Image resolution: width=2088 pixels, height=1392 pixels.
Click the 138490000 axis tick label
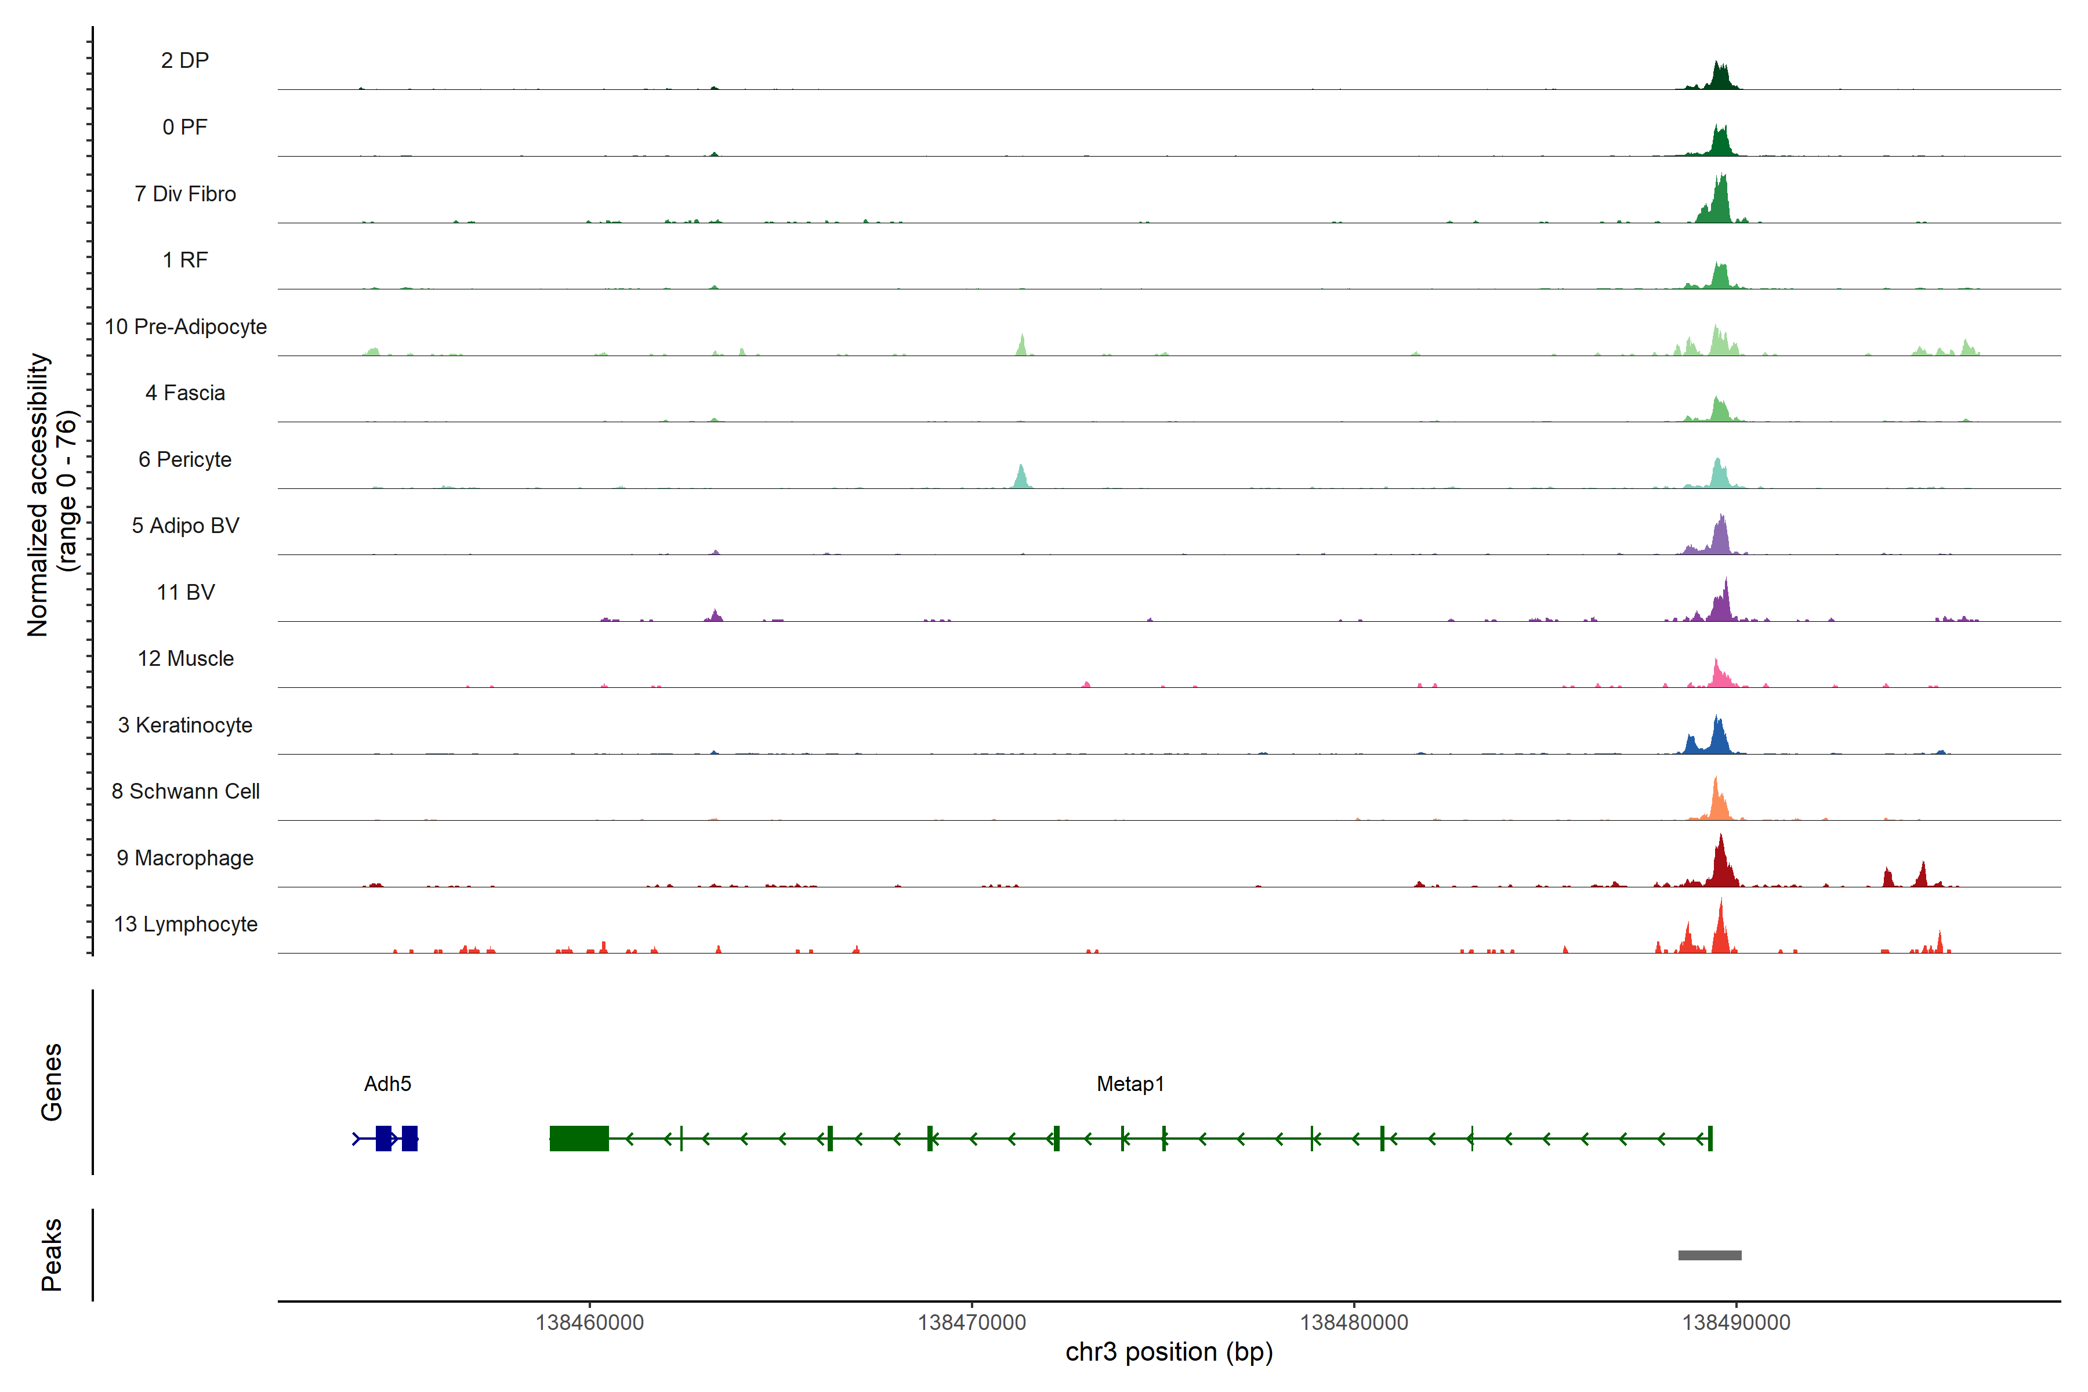(x=1735, y=1323)
